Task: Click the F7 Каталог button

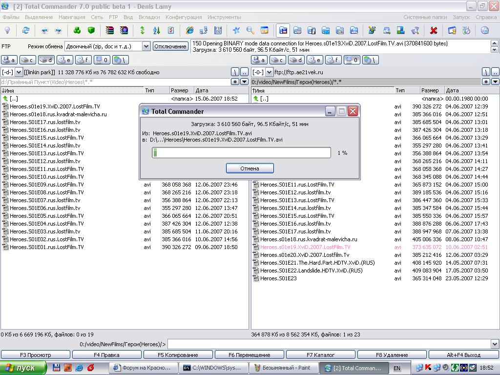Action: click(x=320, y=355)
